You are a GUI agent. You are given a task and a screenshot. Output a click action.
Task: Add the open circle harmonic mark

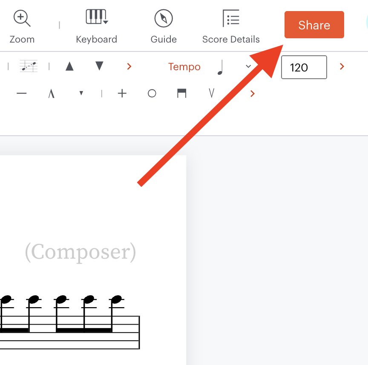pos(152,93)
